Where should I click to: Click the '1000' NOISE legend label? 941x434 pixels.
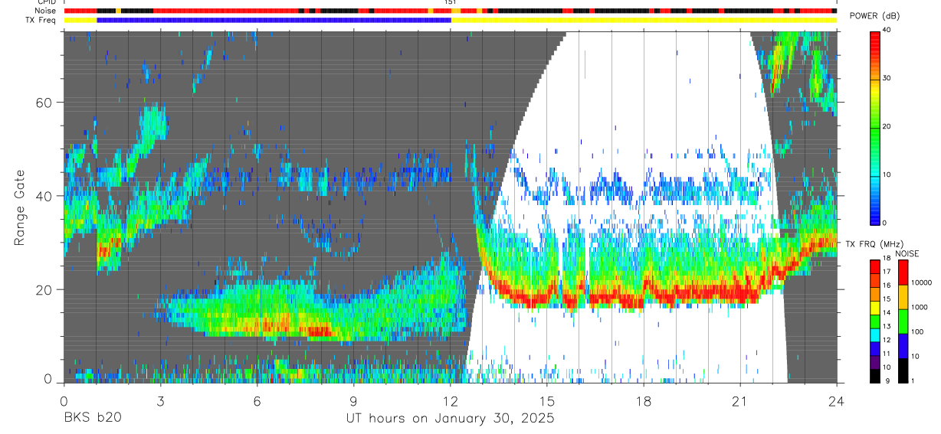[920, 308]
